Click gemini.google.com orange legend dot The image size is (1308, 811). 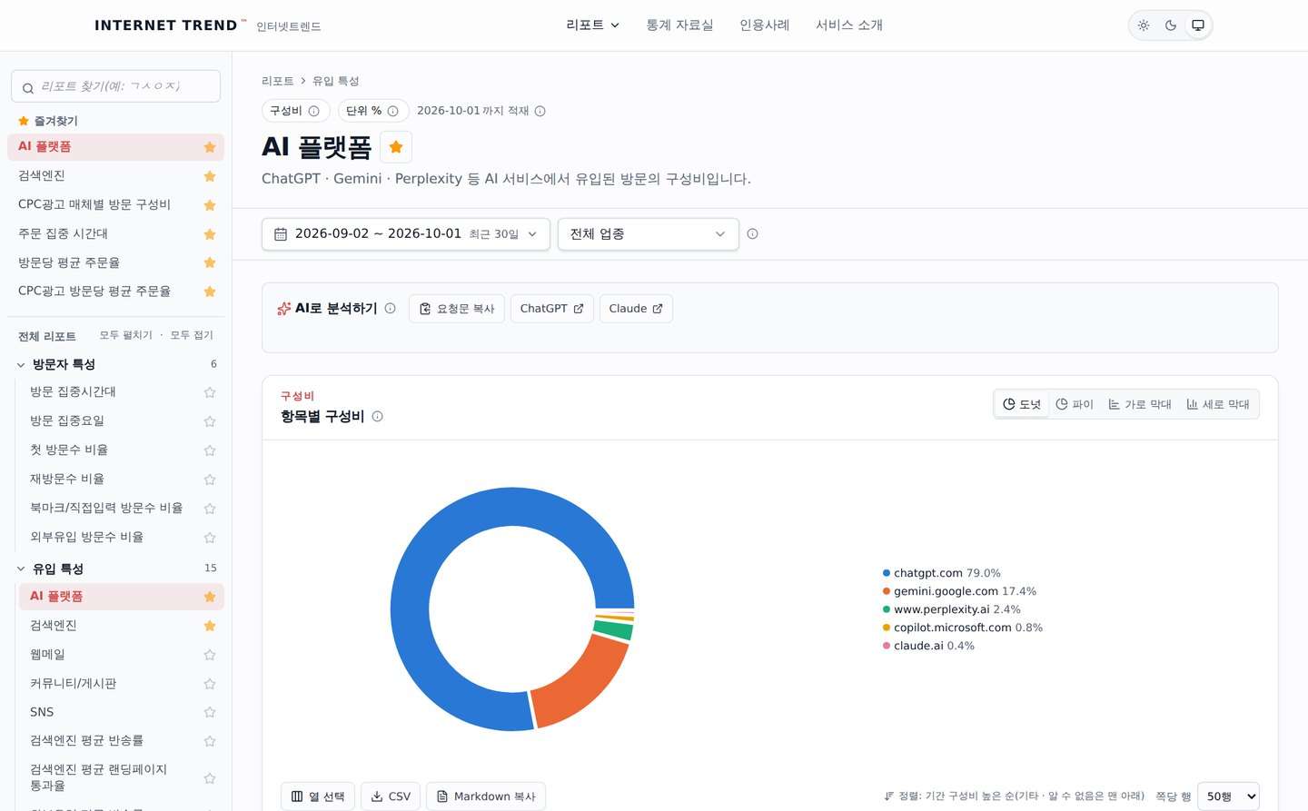(x=887, y=591)
